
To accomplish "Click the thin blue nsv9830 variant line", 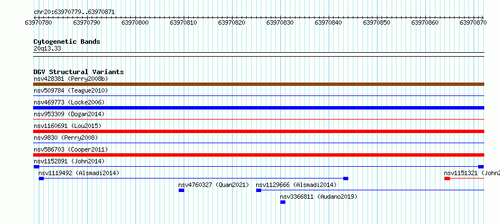I will 258,143.
